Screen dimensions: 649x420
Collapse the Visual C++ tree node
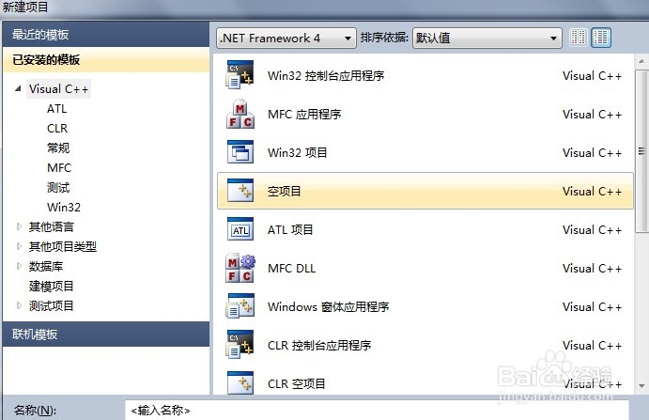point(18,88)
